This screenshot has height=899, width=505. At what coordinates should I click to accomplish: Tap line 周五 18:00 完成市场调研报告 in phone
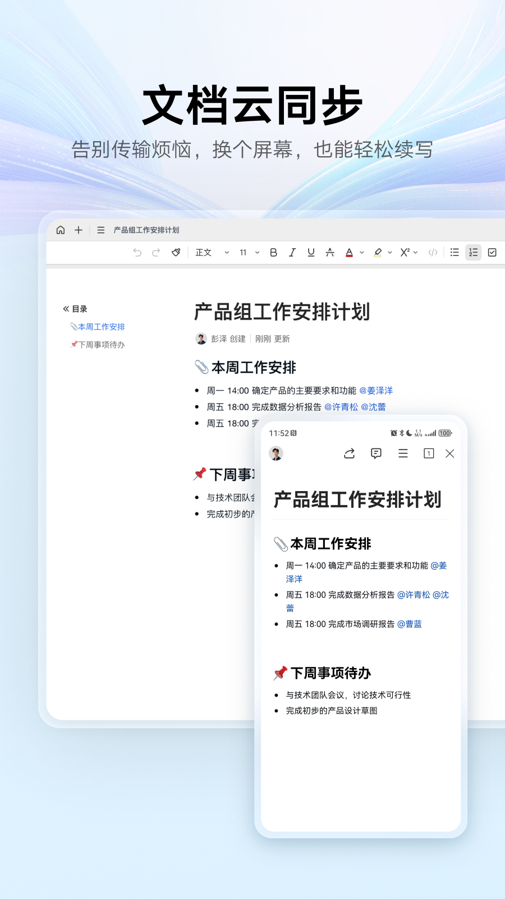click(341, 624)
